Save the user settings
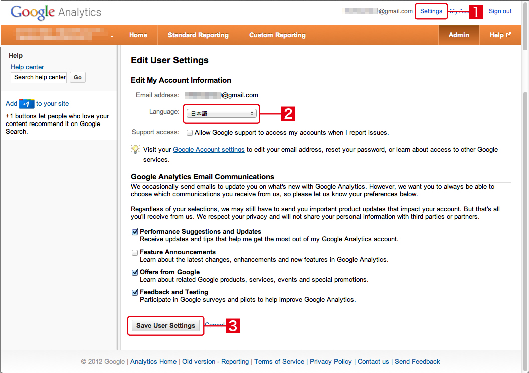This screenshot has width=529, height=373. pyautogui.click(x=165, y=326)
